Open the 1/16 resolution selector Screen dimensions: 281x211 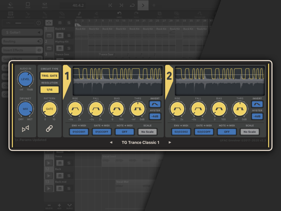(x=49, y=90)
